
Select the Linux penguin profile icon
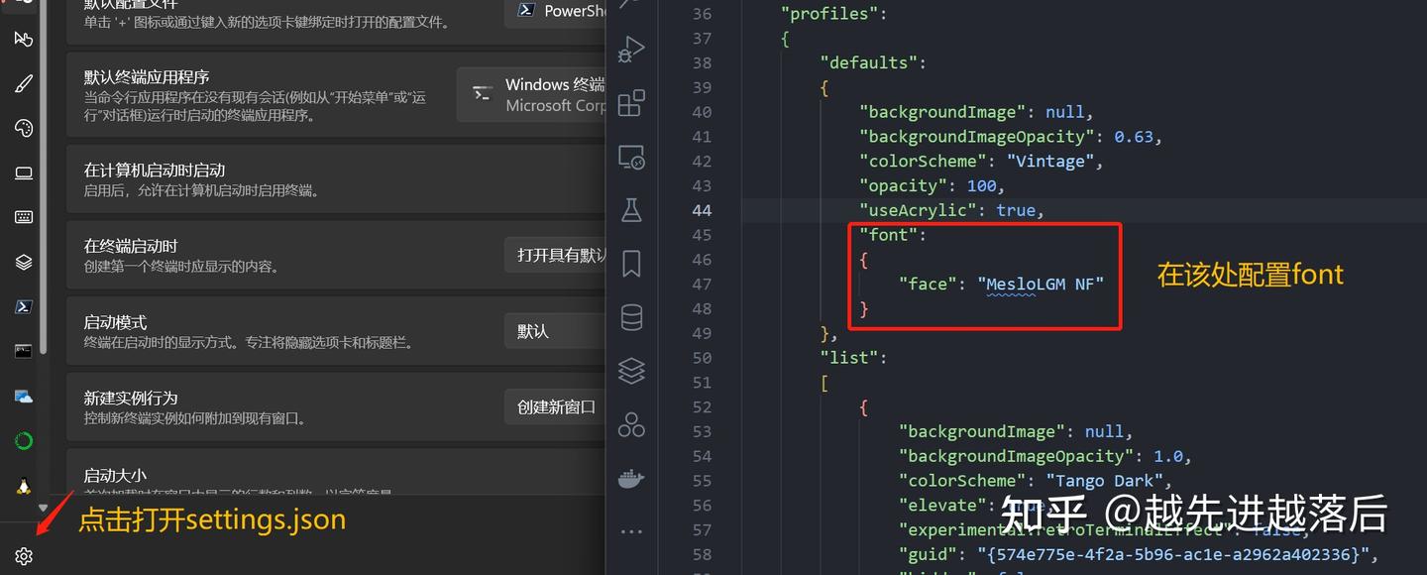[x=24, y=486]
